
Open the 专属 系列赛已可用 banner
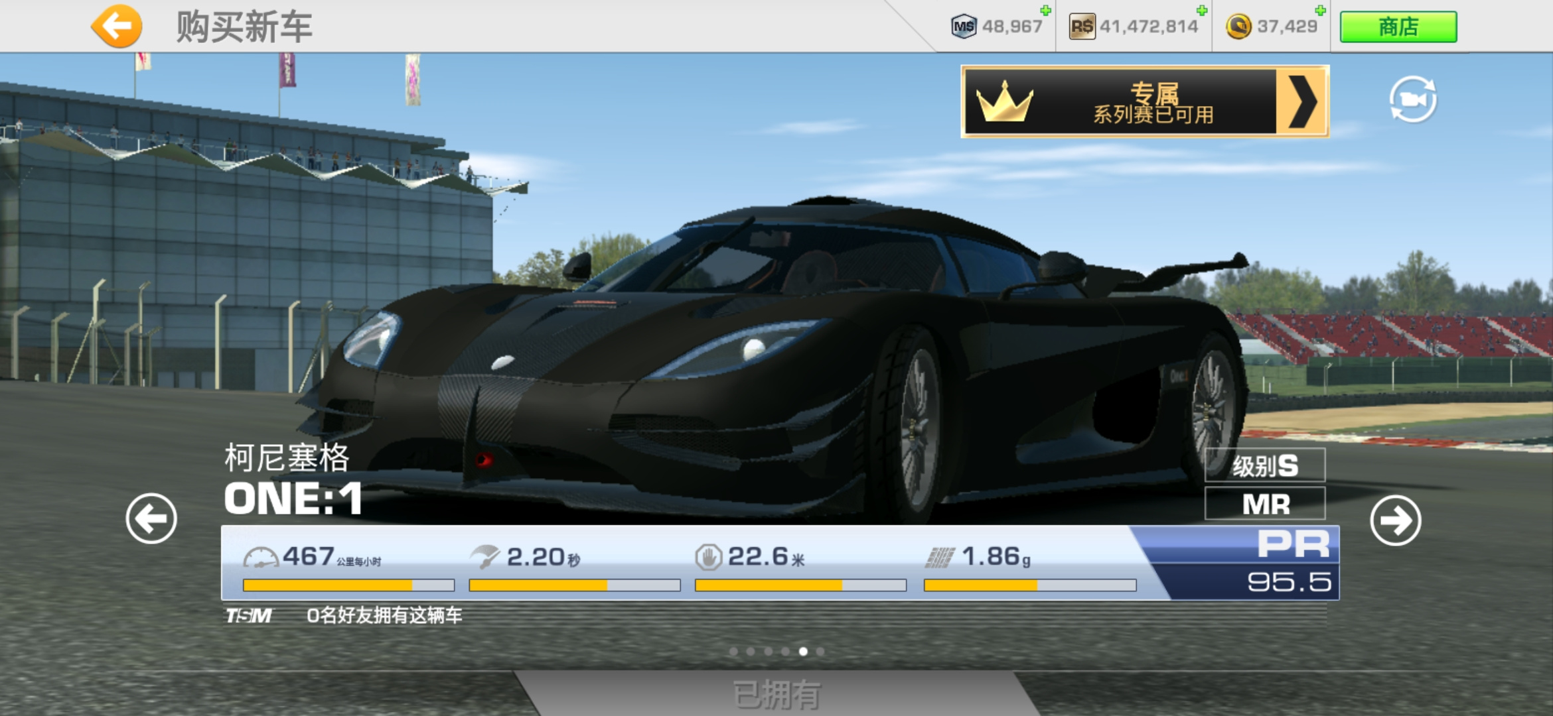[1145, 101]
